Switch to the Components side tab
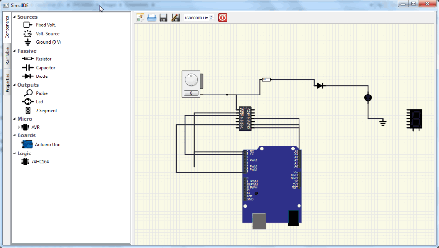 7,27
